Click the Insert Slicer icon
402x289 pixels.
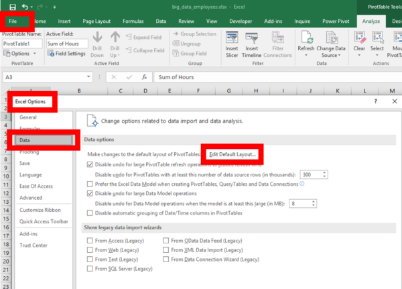[x=232, y=38]
